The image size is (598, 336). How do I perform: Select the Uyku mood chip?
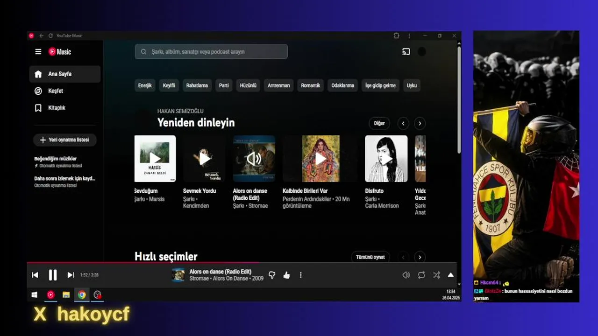click(x=412, y=85)
